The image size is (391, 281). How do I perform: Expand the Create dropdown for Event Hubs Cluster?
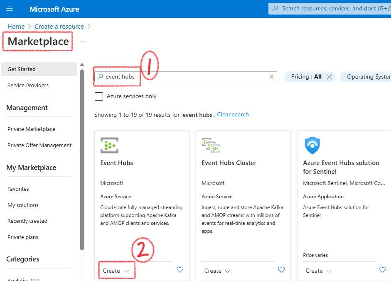217,271
